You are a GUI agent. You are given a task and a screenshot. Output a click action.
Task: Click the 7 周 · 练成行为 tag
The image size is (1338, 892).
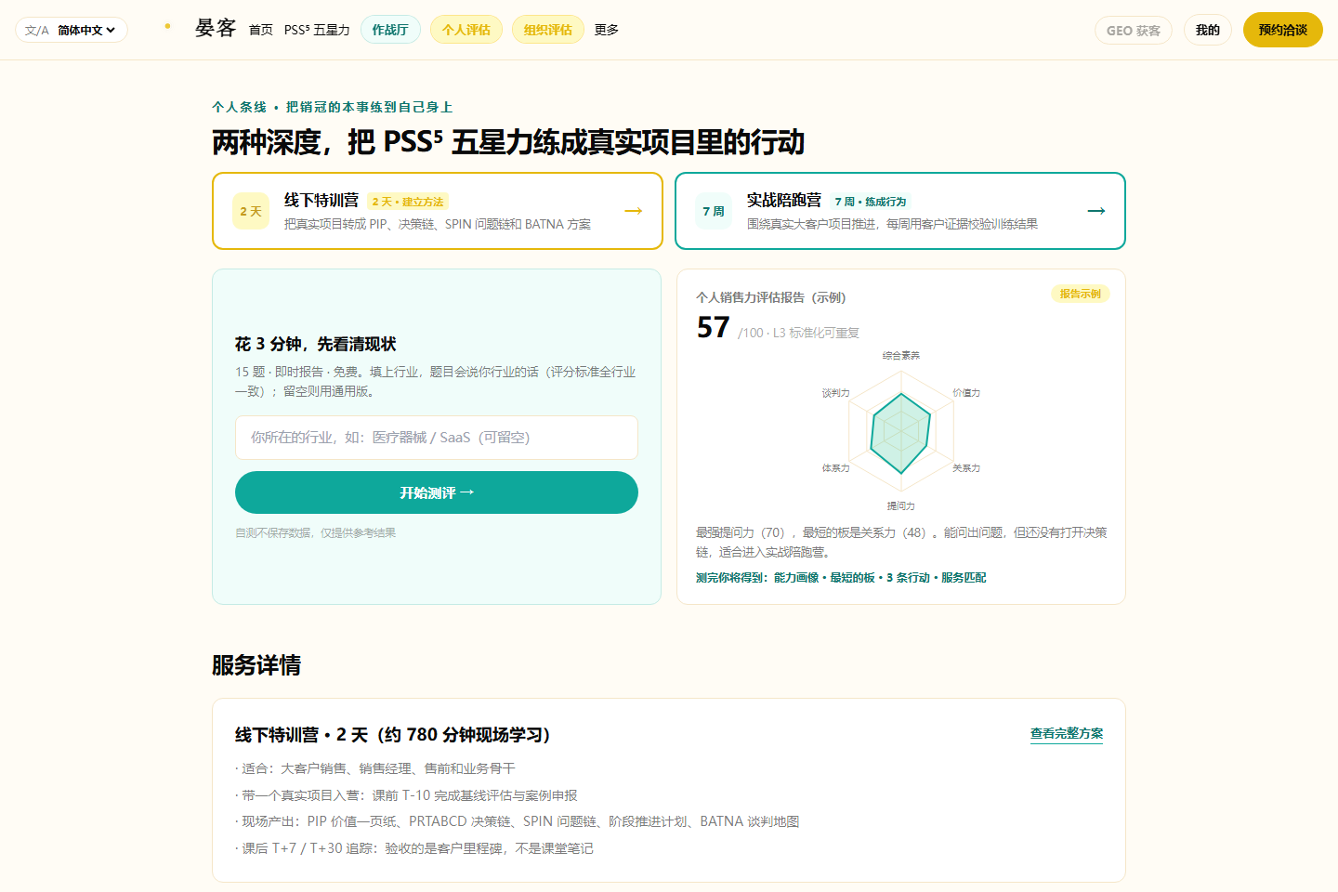click(x=871, y=202)
